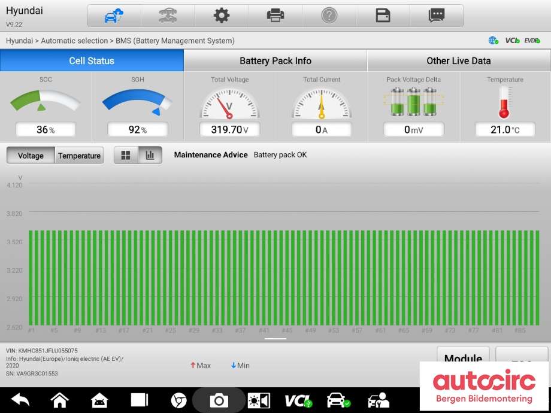Tap the Maintenance Advice label
This screenshot has height=413, width=551.
coord(211,155)
